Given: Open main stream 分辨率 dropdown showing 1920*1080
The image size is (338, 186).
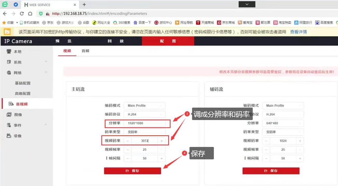Looking at the screenshot, I should 144,123.
